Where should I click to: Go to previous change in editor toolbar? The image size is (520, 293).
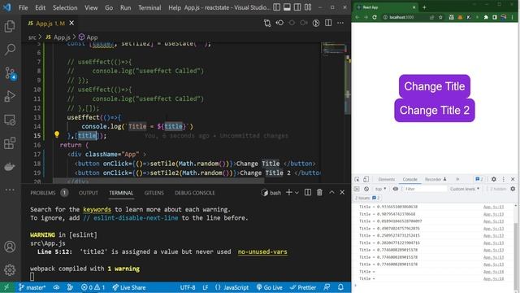279,23
